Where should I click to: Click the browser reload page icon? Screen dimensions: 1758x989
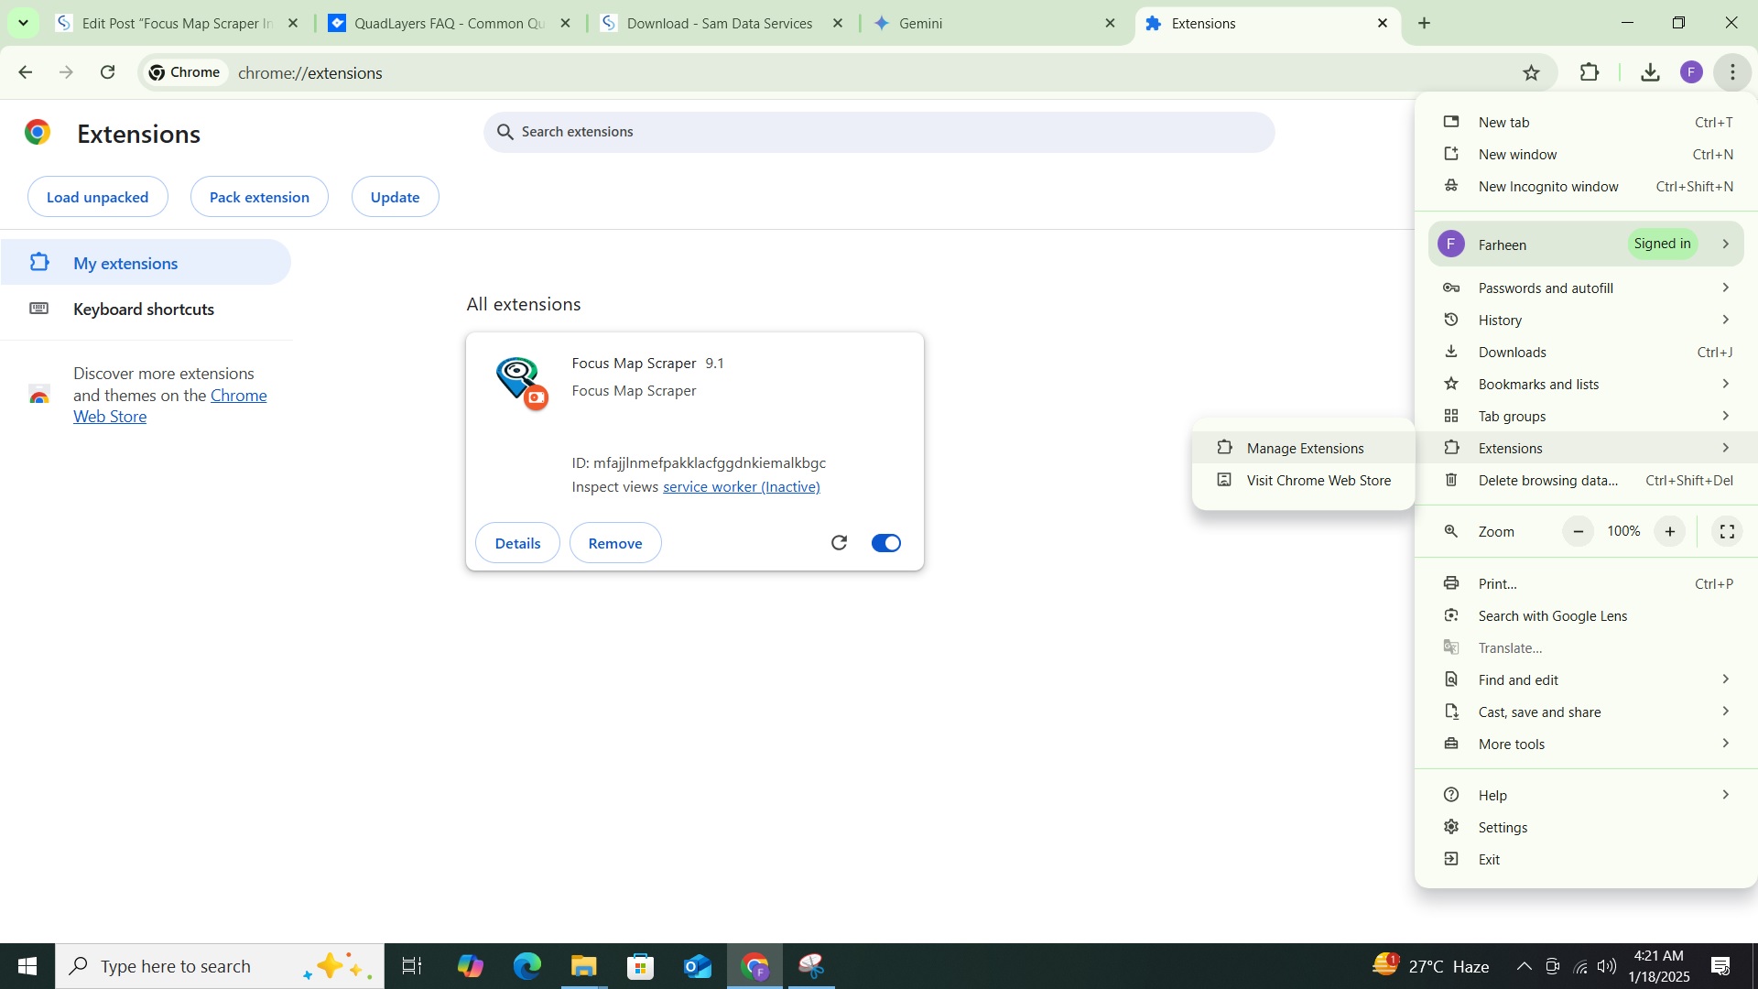[108, 72]
